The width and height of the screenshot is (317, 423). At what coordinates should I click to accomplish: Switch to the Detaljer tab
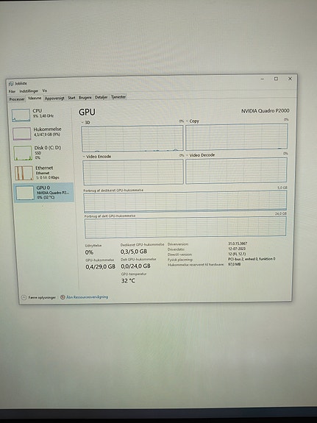tap(101, 97)
